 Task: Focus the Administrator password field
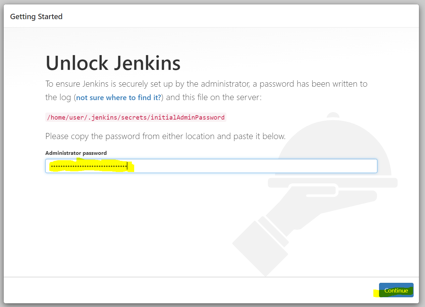(211, 166)
